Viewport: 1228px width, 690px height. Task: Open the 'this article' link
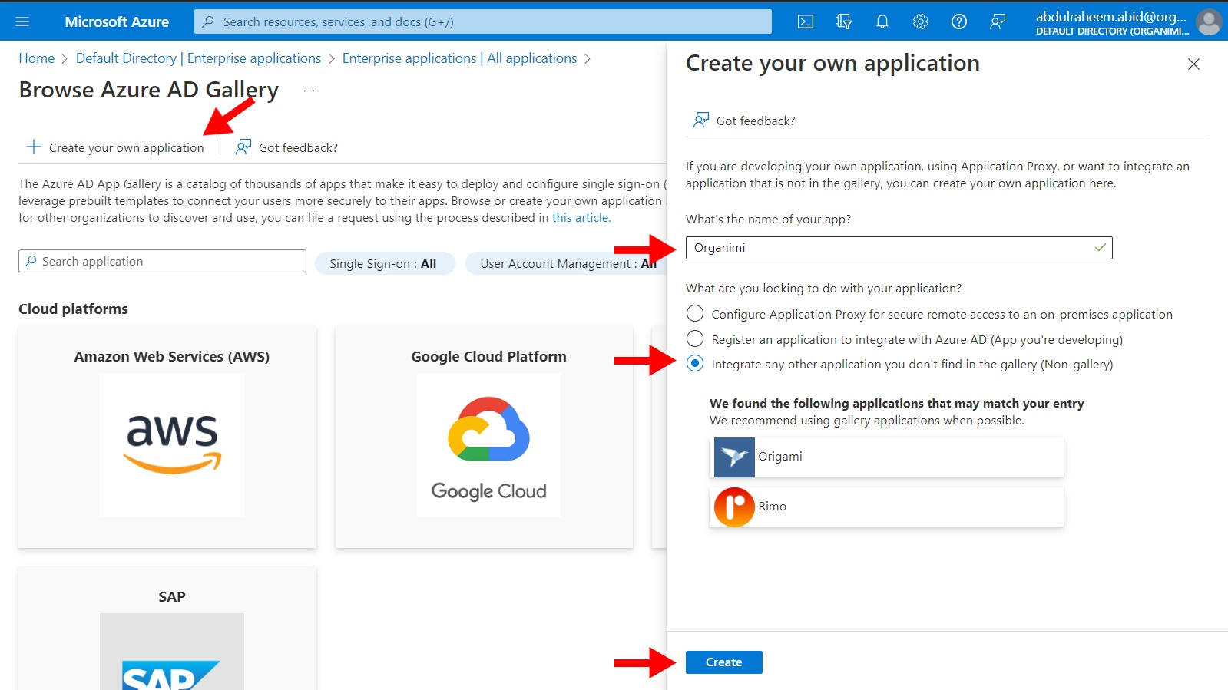581,217
